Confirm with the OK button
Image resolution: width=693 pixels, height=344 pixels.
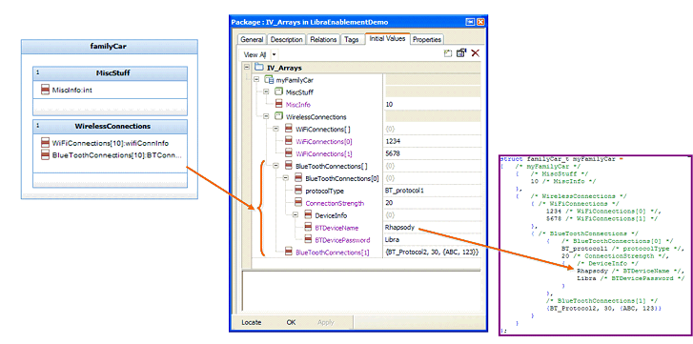pos(291,322)
